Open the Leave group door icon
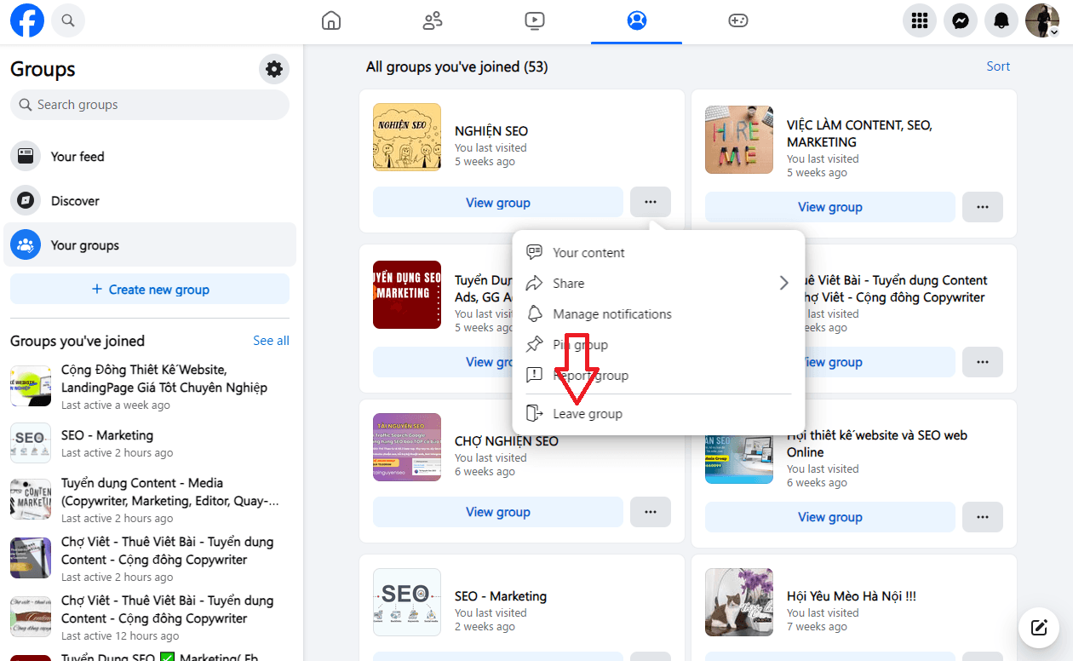The image size is (1073, 661). point(535,414)
